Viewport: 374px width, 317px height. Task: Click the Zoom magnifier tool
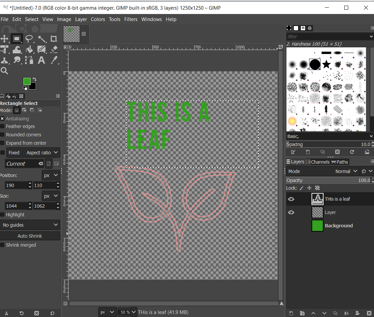tap(4, 71)
